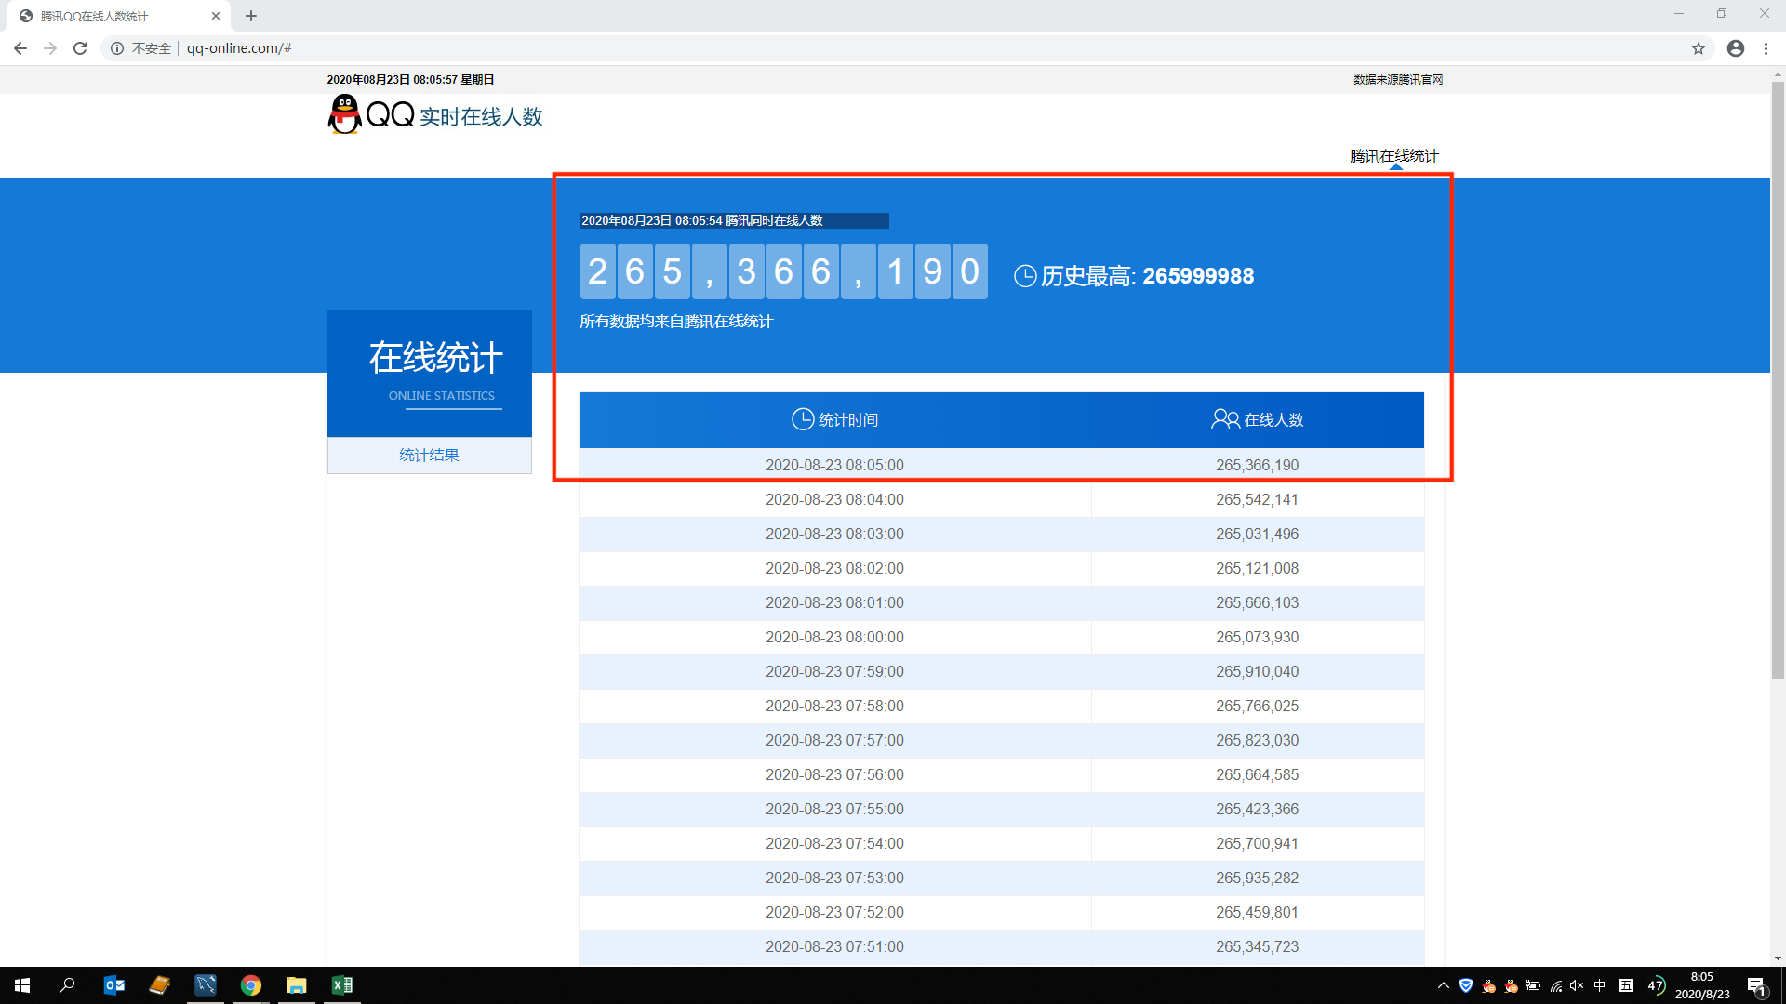Viewport: 1786px width, 1004px height.
Task: Go back with the browser back arrow
Action: click(20, 48)
